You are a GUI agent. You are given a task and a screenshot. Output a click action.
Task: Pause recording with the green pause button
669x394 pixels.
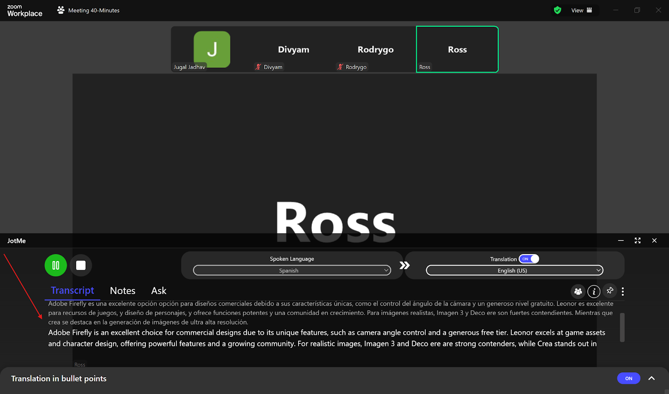(x=56, y=265)
